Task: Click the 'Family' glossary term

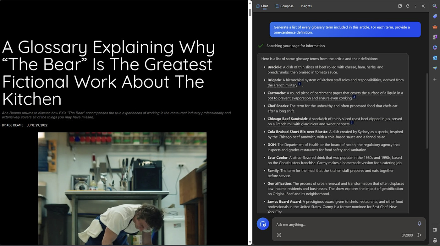Action: 273,171
